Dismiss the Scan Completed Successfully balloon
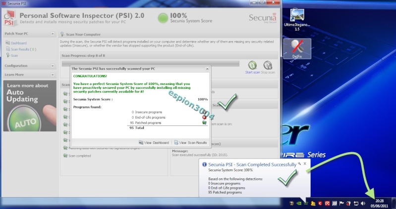 click(305, 164)
